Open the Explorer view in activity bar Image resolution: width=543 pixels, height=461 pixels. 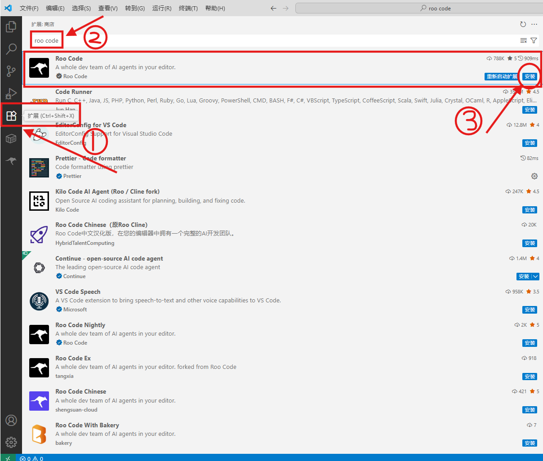(x=11, y=27)
